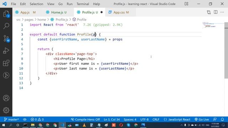Click the Customize Layout icon in title bar
228x128 pixels.
click(186, 4)
